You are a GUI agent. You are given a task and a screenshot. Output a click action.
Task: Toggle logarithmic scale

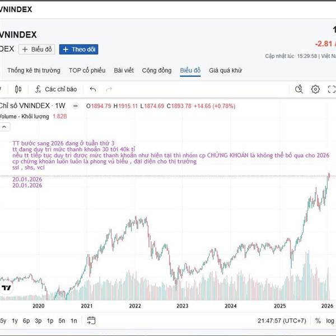pos(330,321)
